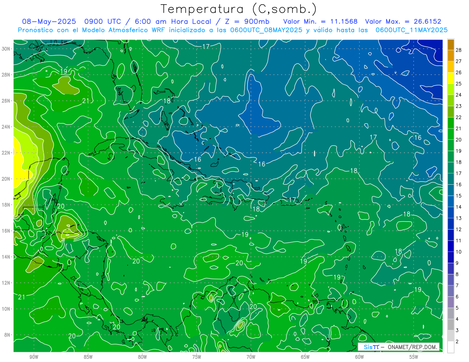The width and height of the screenshot is (469, 362).
Task: Click the 'Valor Max. = 26.6152' text
Action: (x=403, y=21)
